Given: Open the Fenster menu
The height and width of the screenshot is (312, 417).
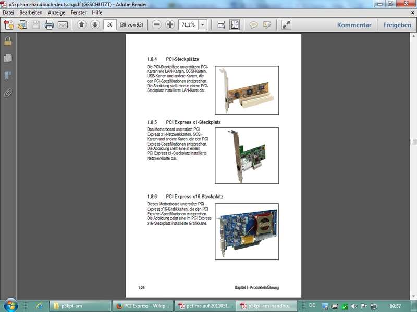Looking at the screenshot, I should [79, 12].
